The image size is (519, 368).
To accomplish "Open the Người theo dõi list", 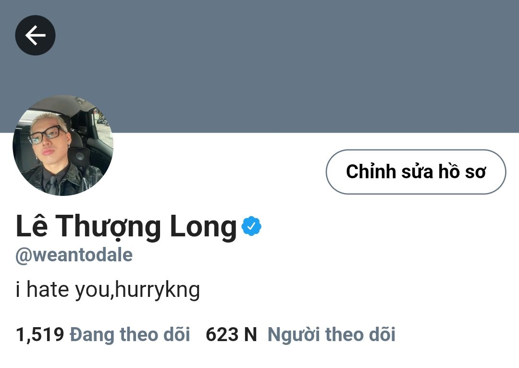I will (x=331, y=334).
